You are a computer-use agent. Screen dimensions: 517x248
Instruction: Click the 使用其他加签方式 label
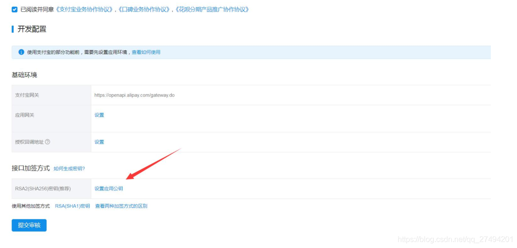click(x=30, y=206)
